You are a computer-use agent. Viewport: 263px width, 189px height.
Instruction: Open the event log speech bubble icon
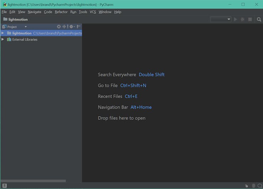coord(260,186)
